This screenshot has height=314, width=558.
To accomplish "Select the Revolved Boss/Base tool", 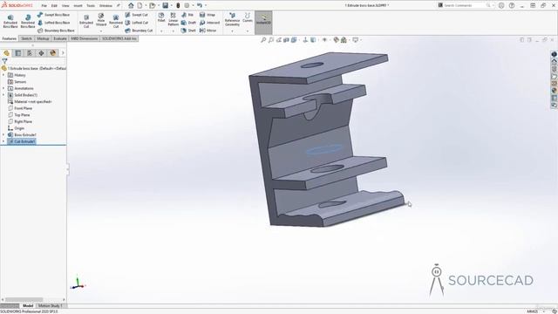I will coord(28,21).
